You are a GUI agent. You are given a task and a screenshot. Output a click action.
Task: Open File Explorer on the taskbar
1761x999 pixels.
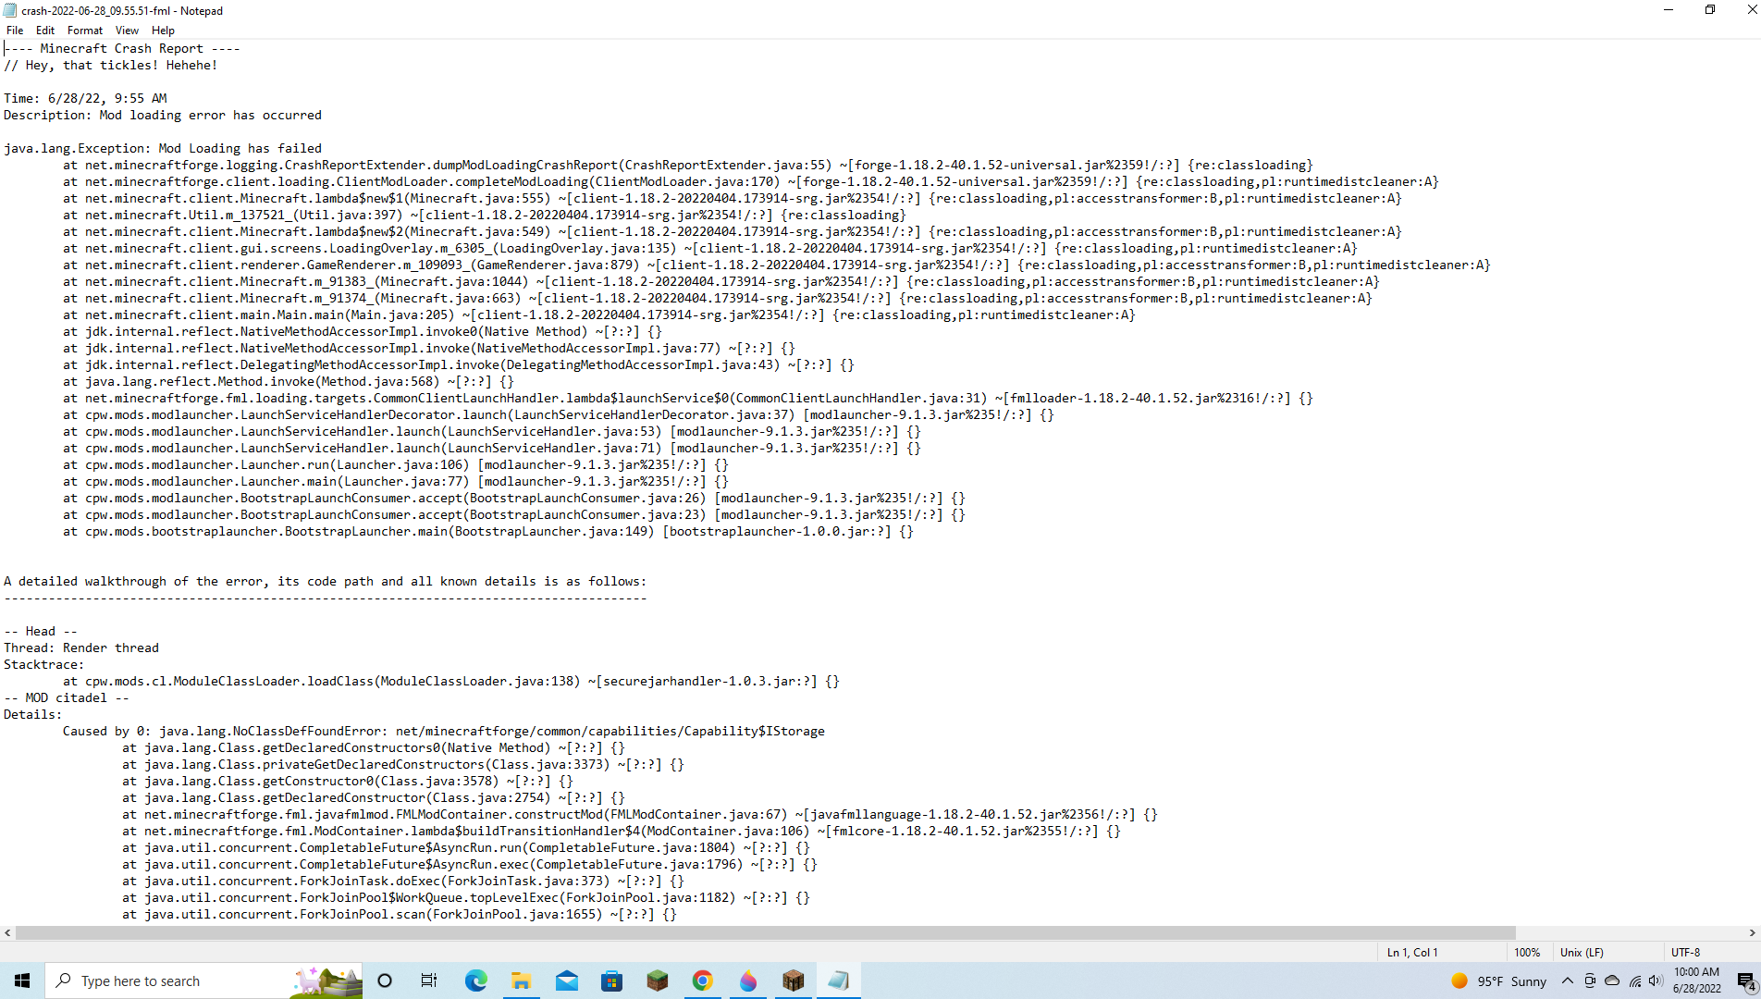[x=522, y=980]
